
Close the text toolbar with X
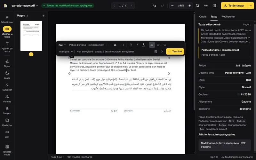point(162,52)
